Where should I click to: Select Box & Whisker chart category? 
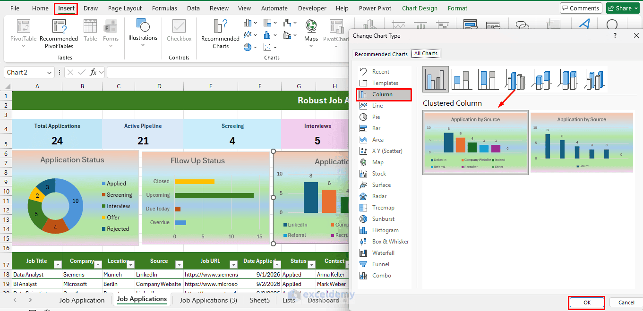(x=384, y=242)
